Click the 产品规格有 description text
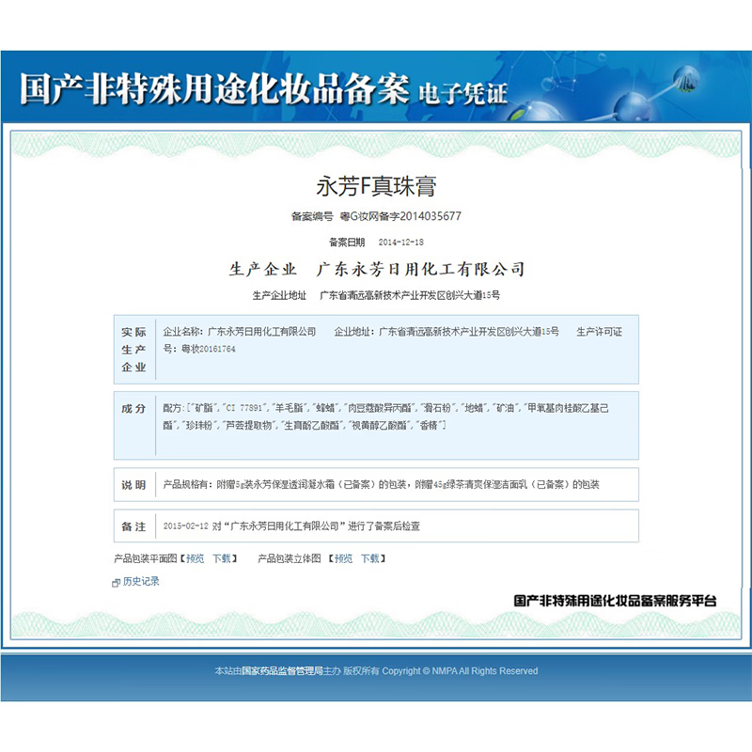 382,484
